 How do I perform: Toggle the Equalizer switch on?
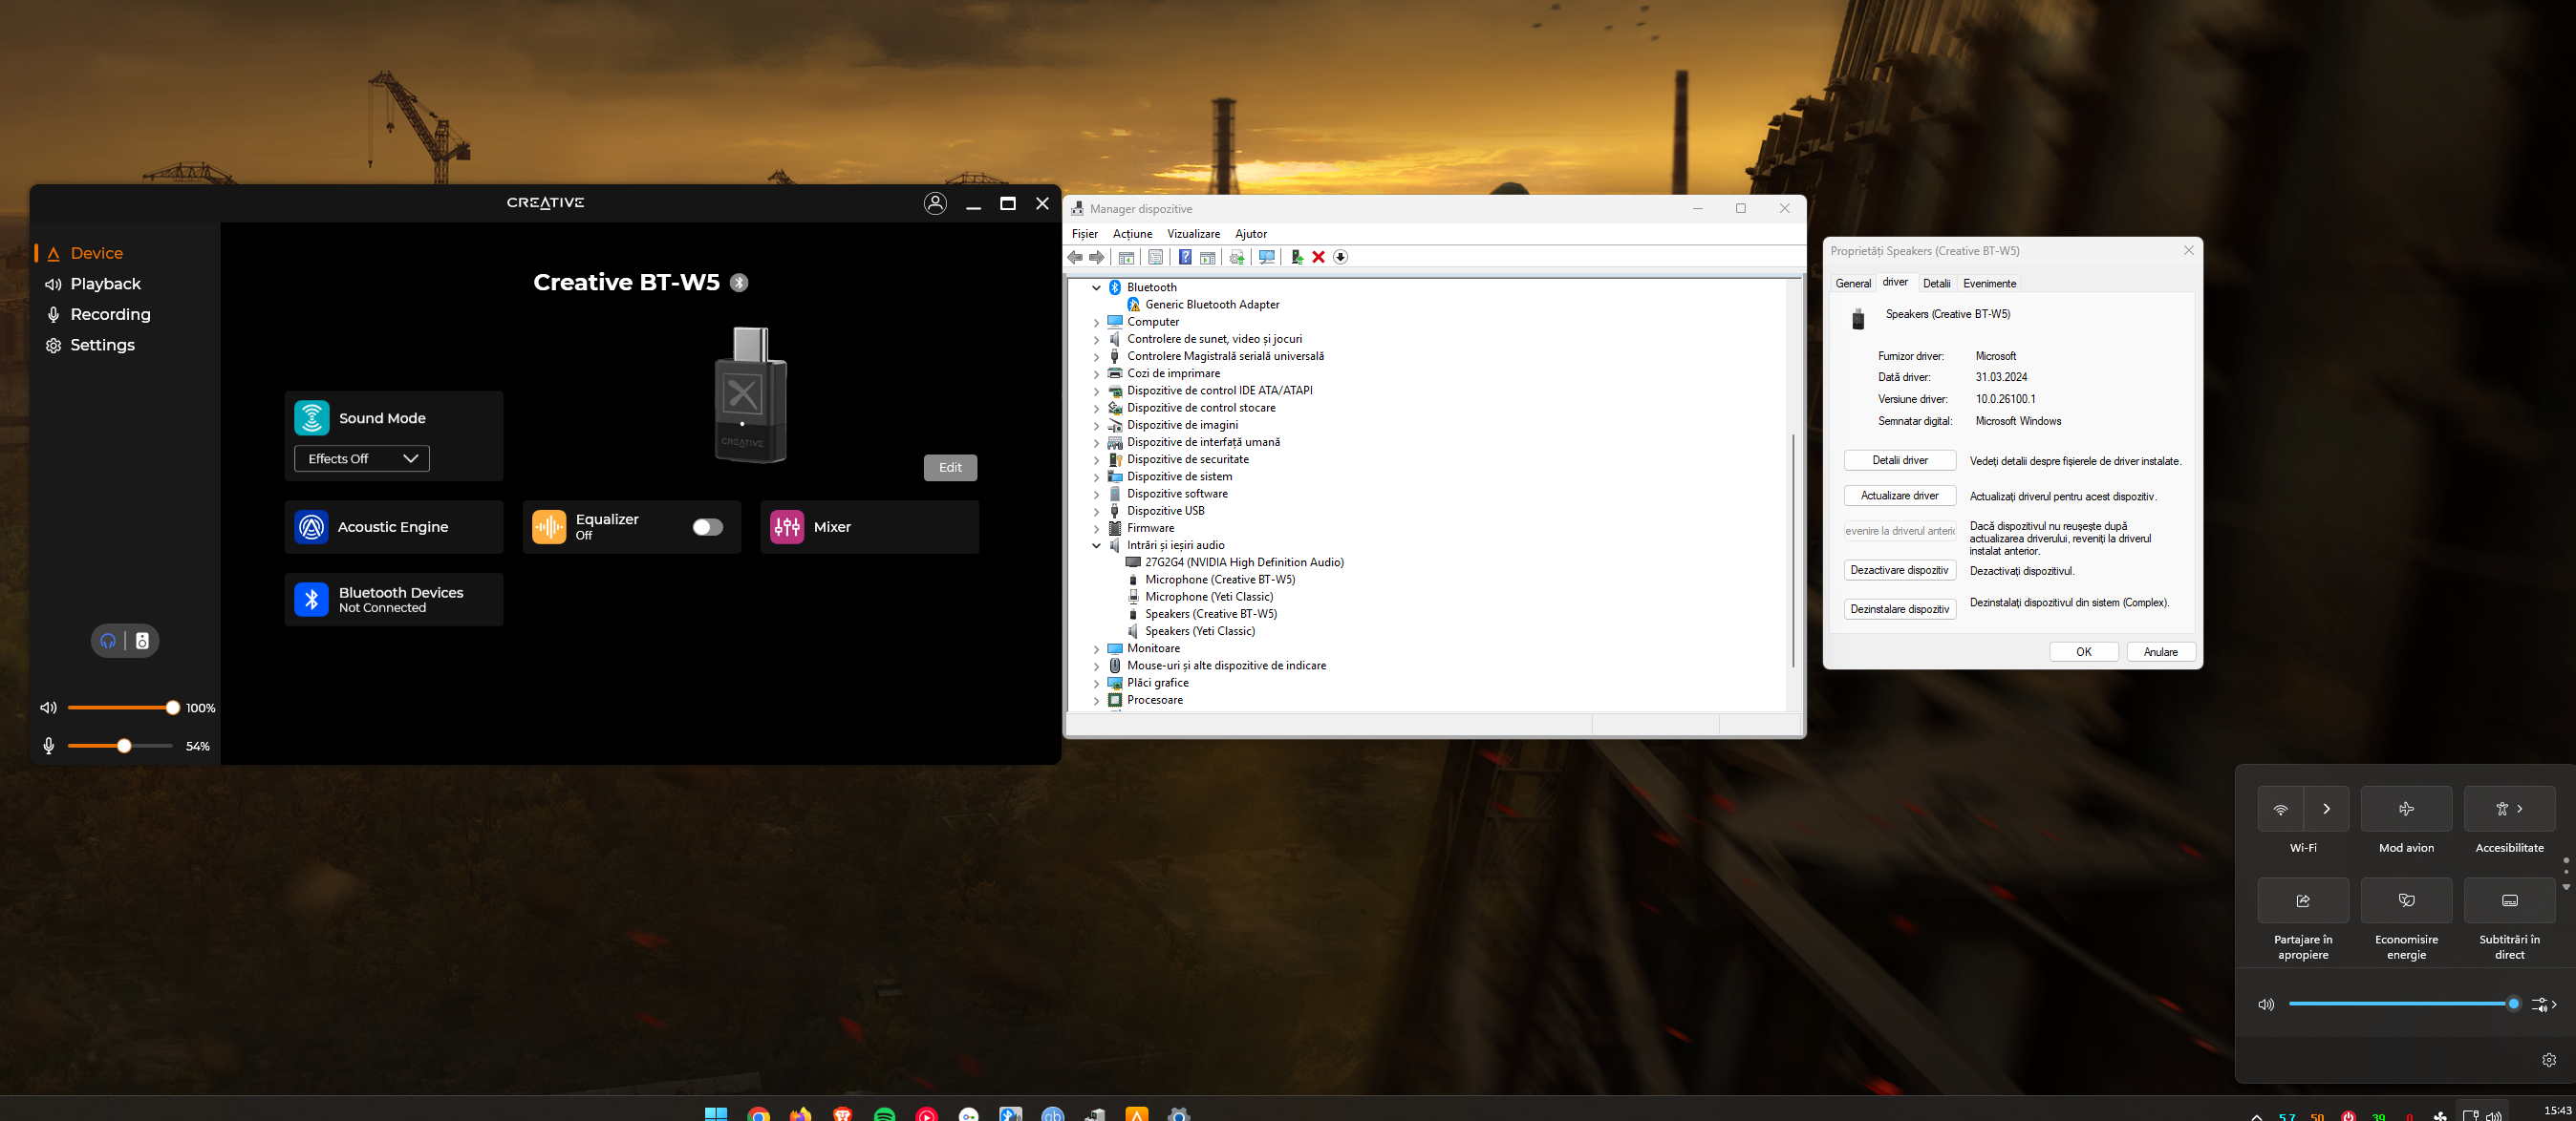(707, 527)
